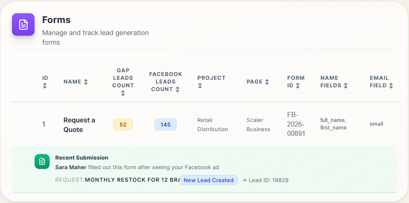Sort by the Email Field column
Screen dimensions: 409x203
click(x=381, y=81)
